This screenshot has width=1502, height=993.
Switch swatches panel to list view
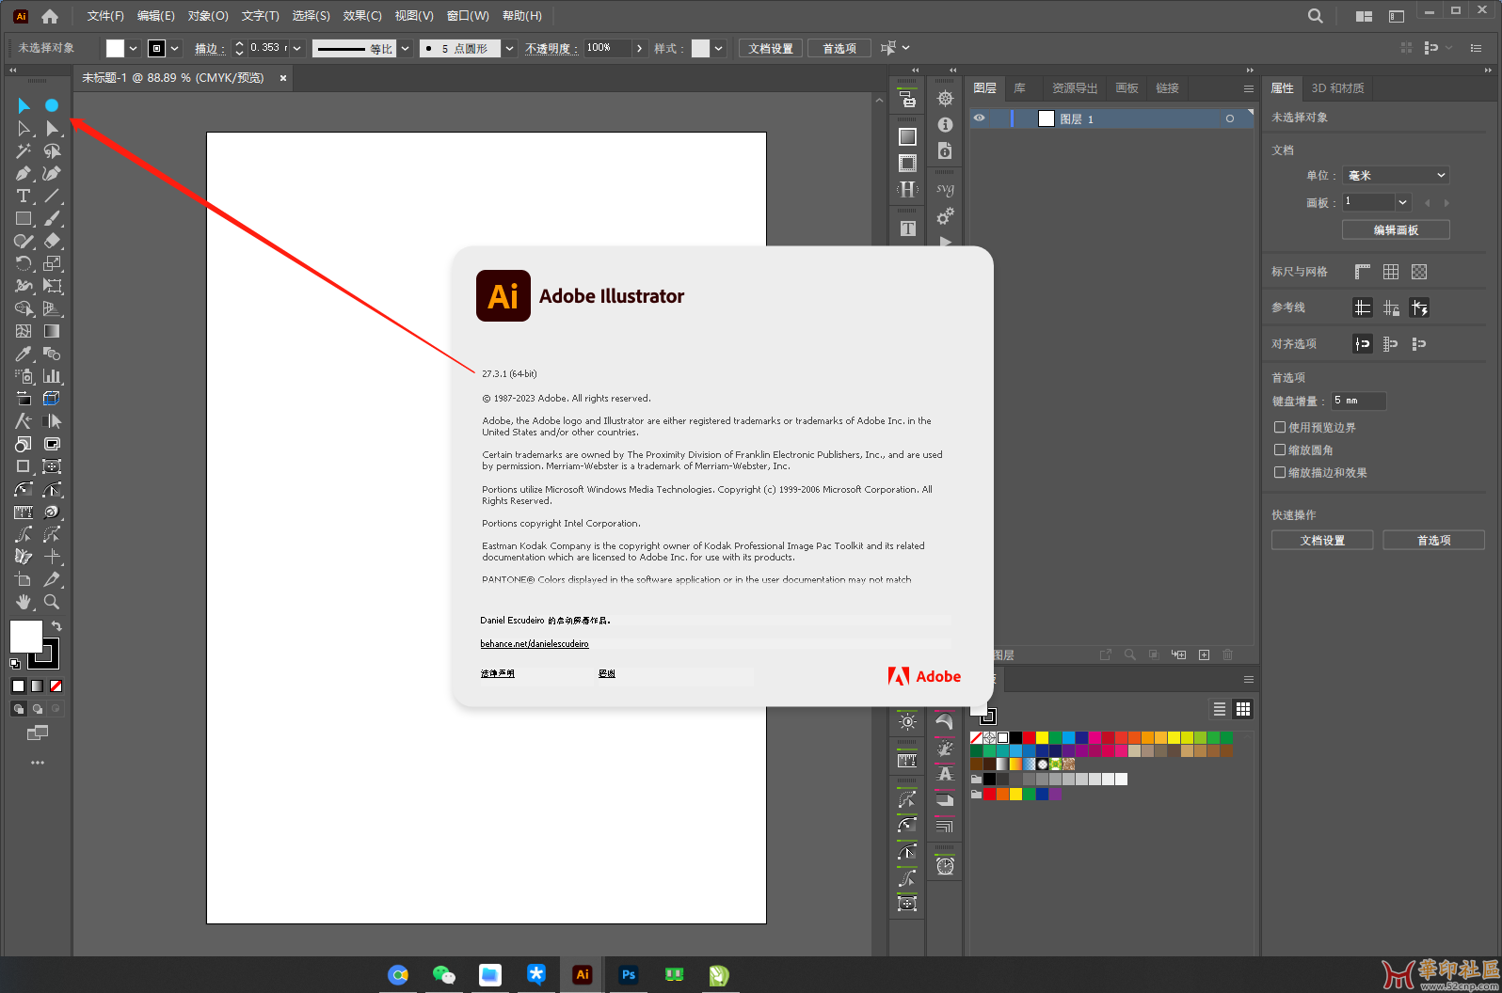(x=1220, y=709)
